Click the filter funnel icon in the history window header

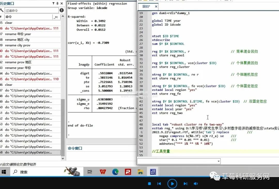pyautogui.click(x=53, y=3)
